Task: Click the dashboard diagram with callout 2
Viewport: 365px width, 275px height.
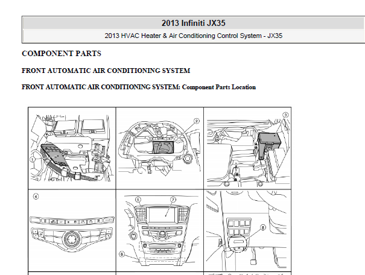Action: [x=160, y=148]
